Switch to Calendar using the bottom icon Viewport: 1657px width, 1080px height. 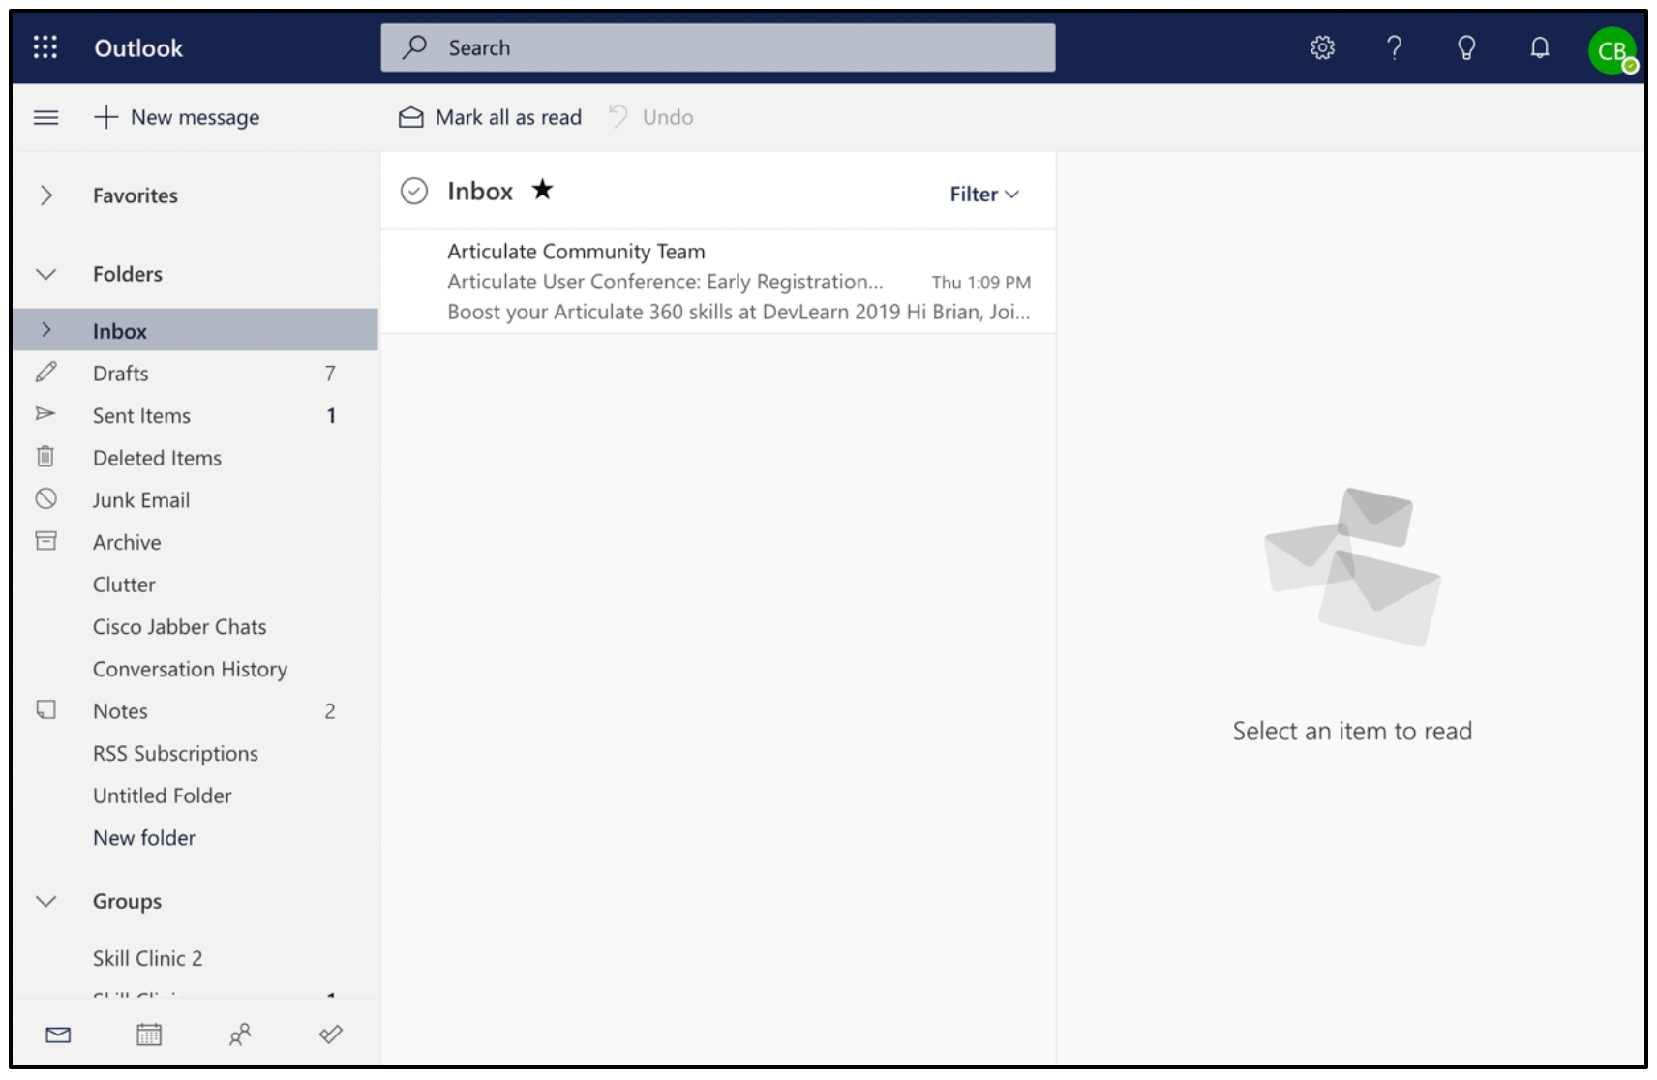click(148, 1035)
